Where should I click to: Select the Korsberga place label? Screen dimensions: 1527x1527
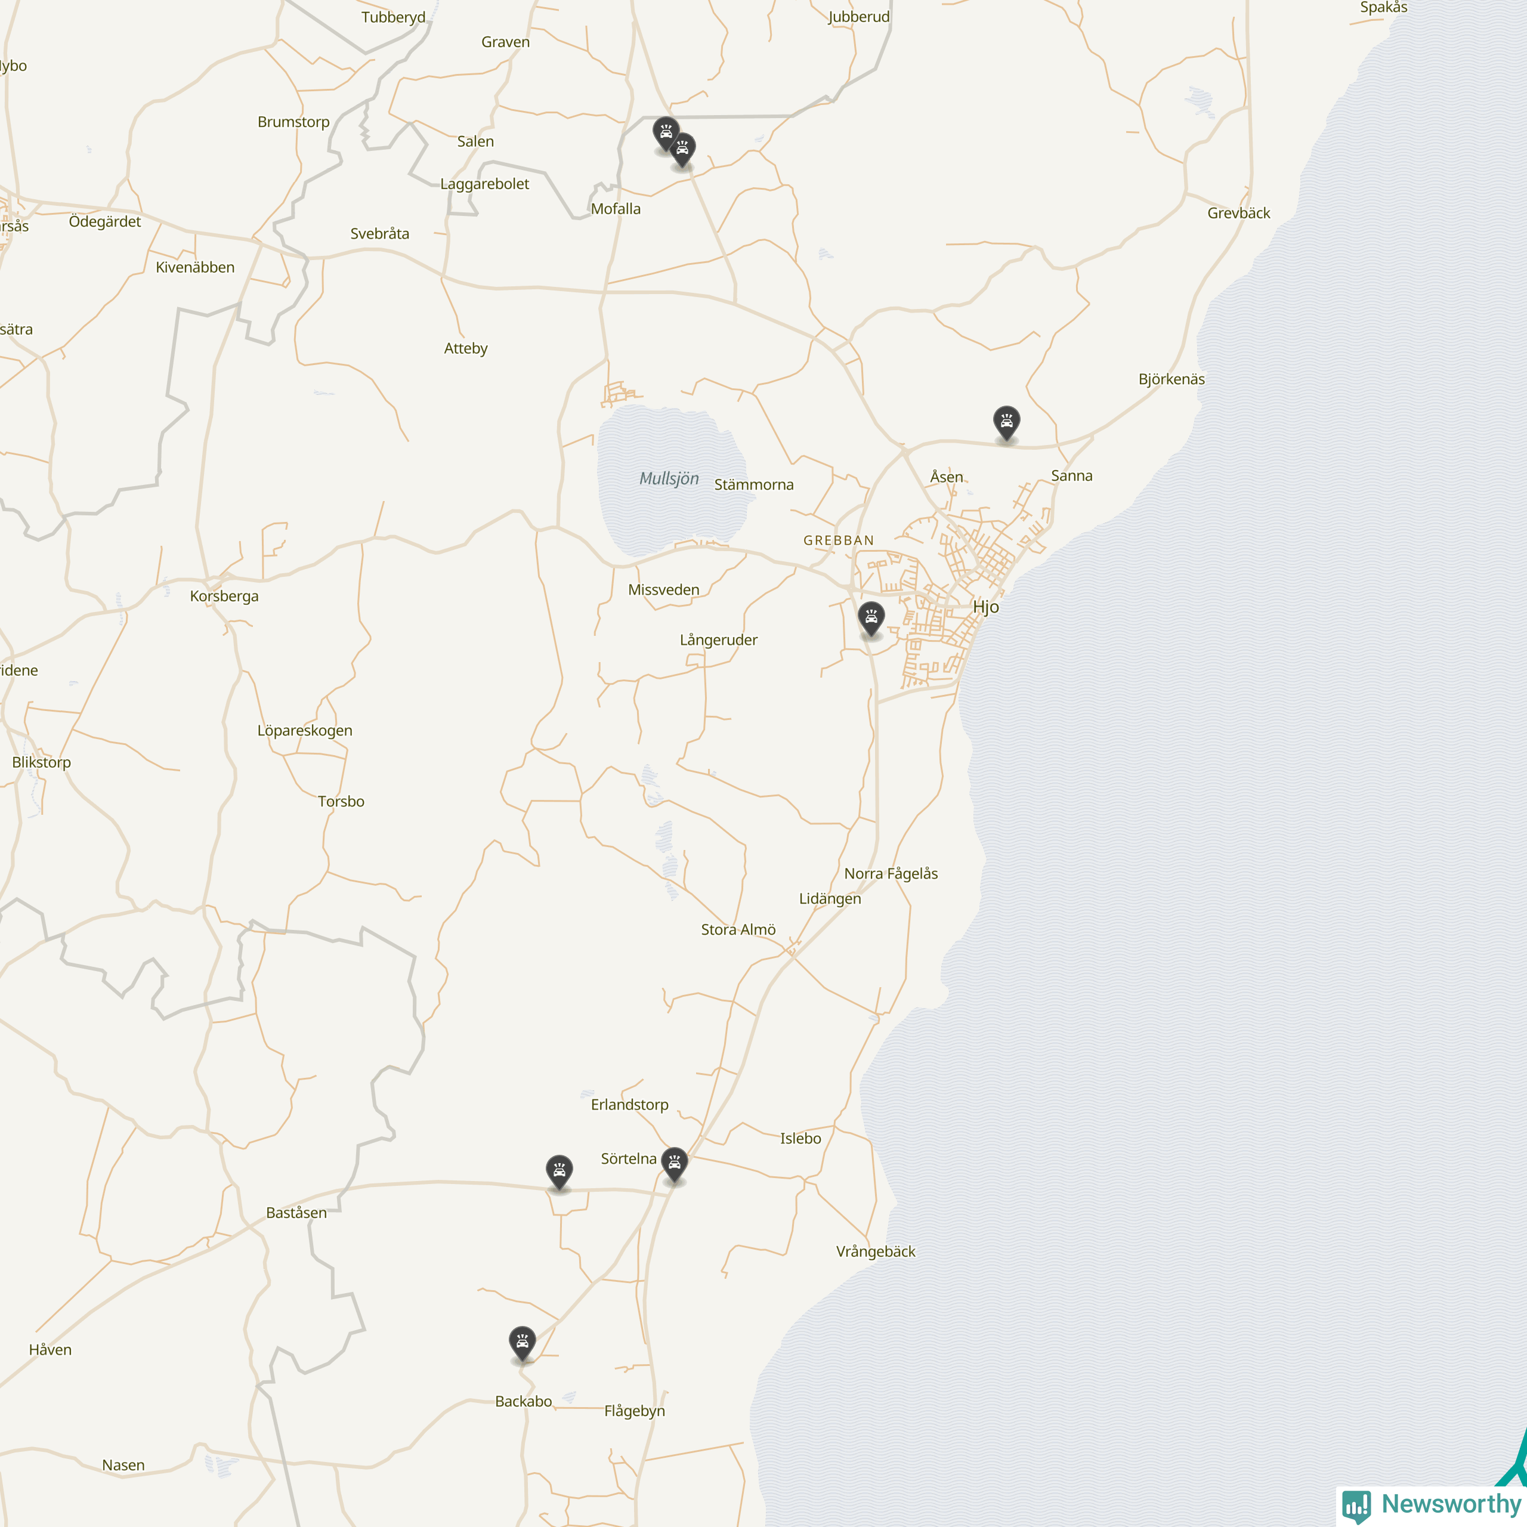point(224,596)
